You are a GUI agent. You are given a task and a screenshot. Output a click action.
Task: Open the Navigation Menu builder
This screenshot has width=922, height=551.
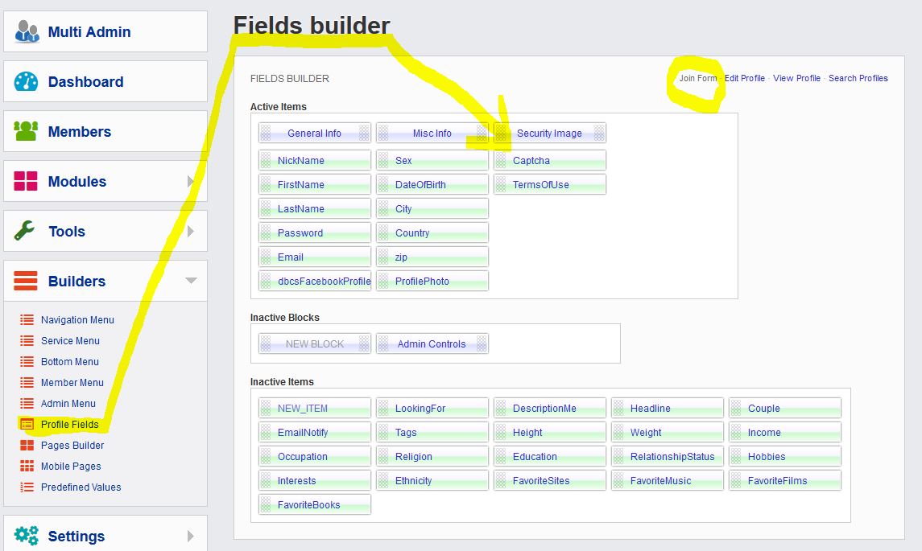point(76,319)
